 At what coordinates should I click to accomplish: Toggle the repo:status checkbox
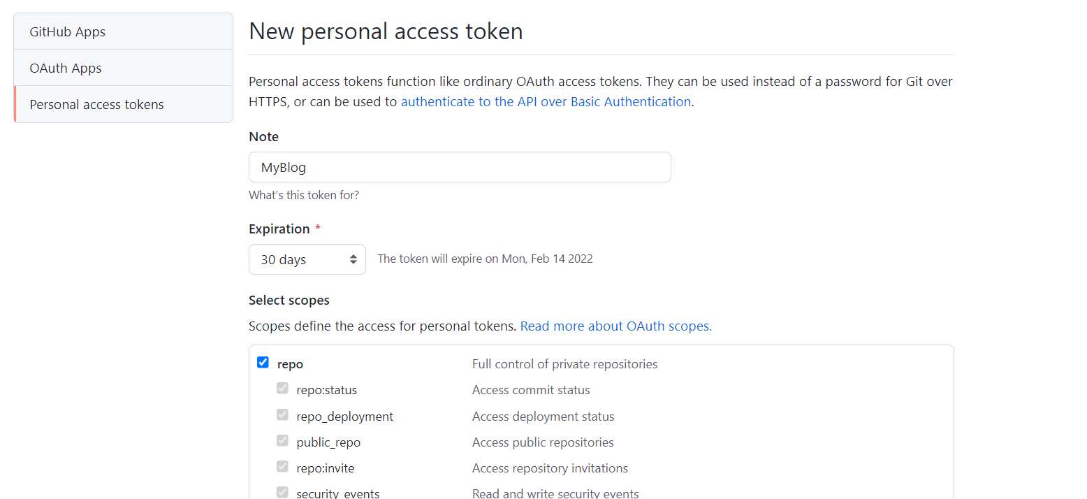click(x=282, y=389)
